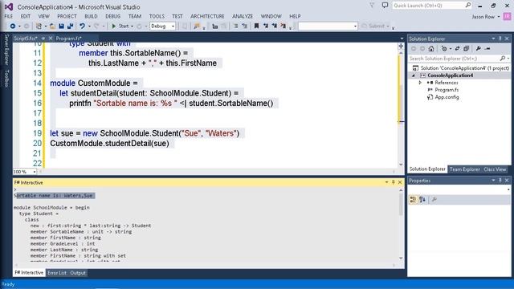Open the ANALYZE menu
514x289 pixels.
[x=243, y=16]
